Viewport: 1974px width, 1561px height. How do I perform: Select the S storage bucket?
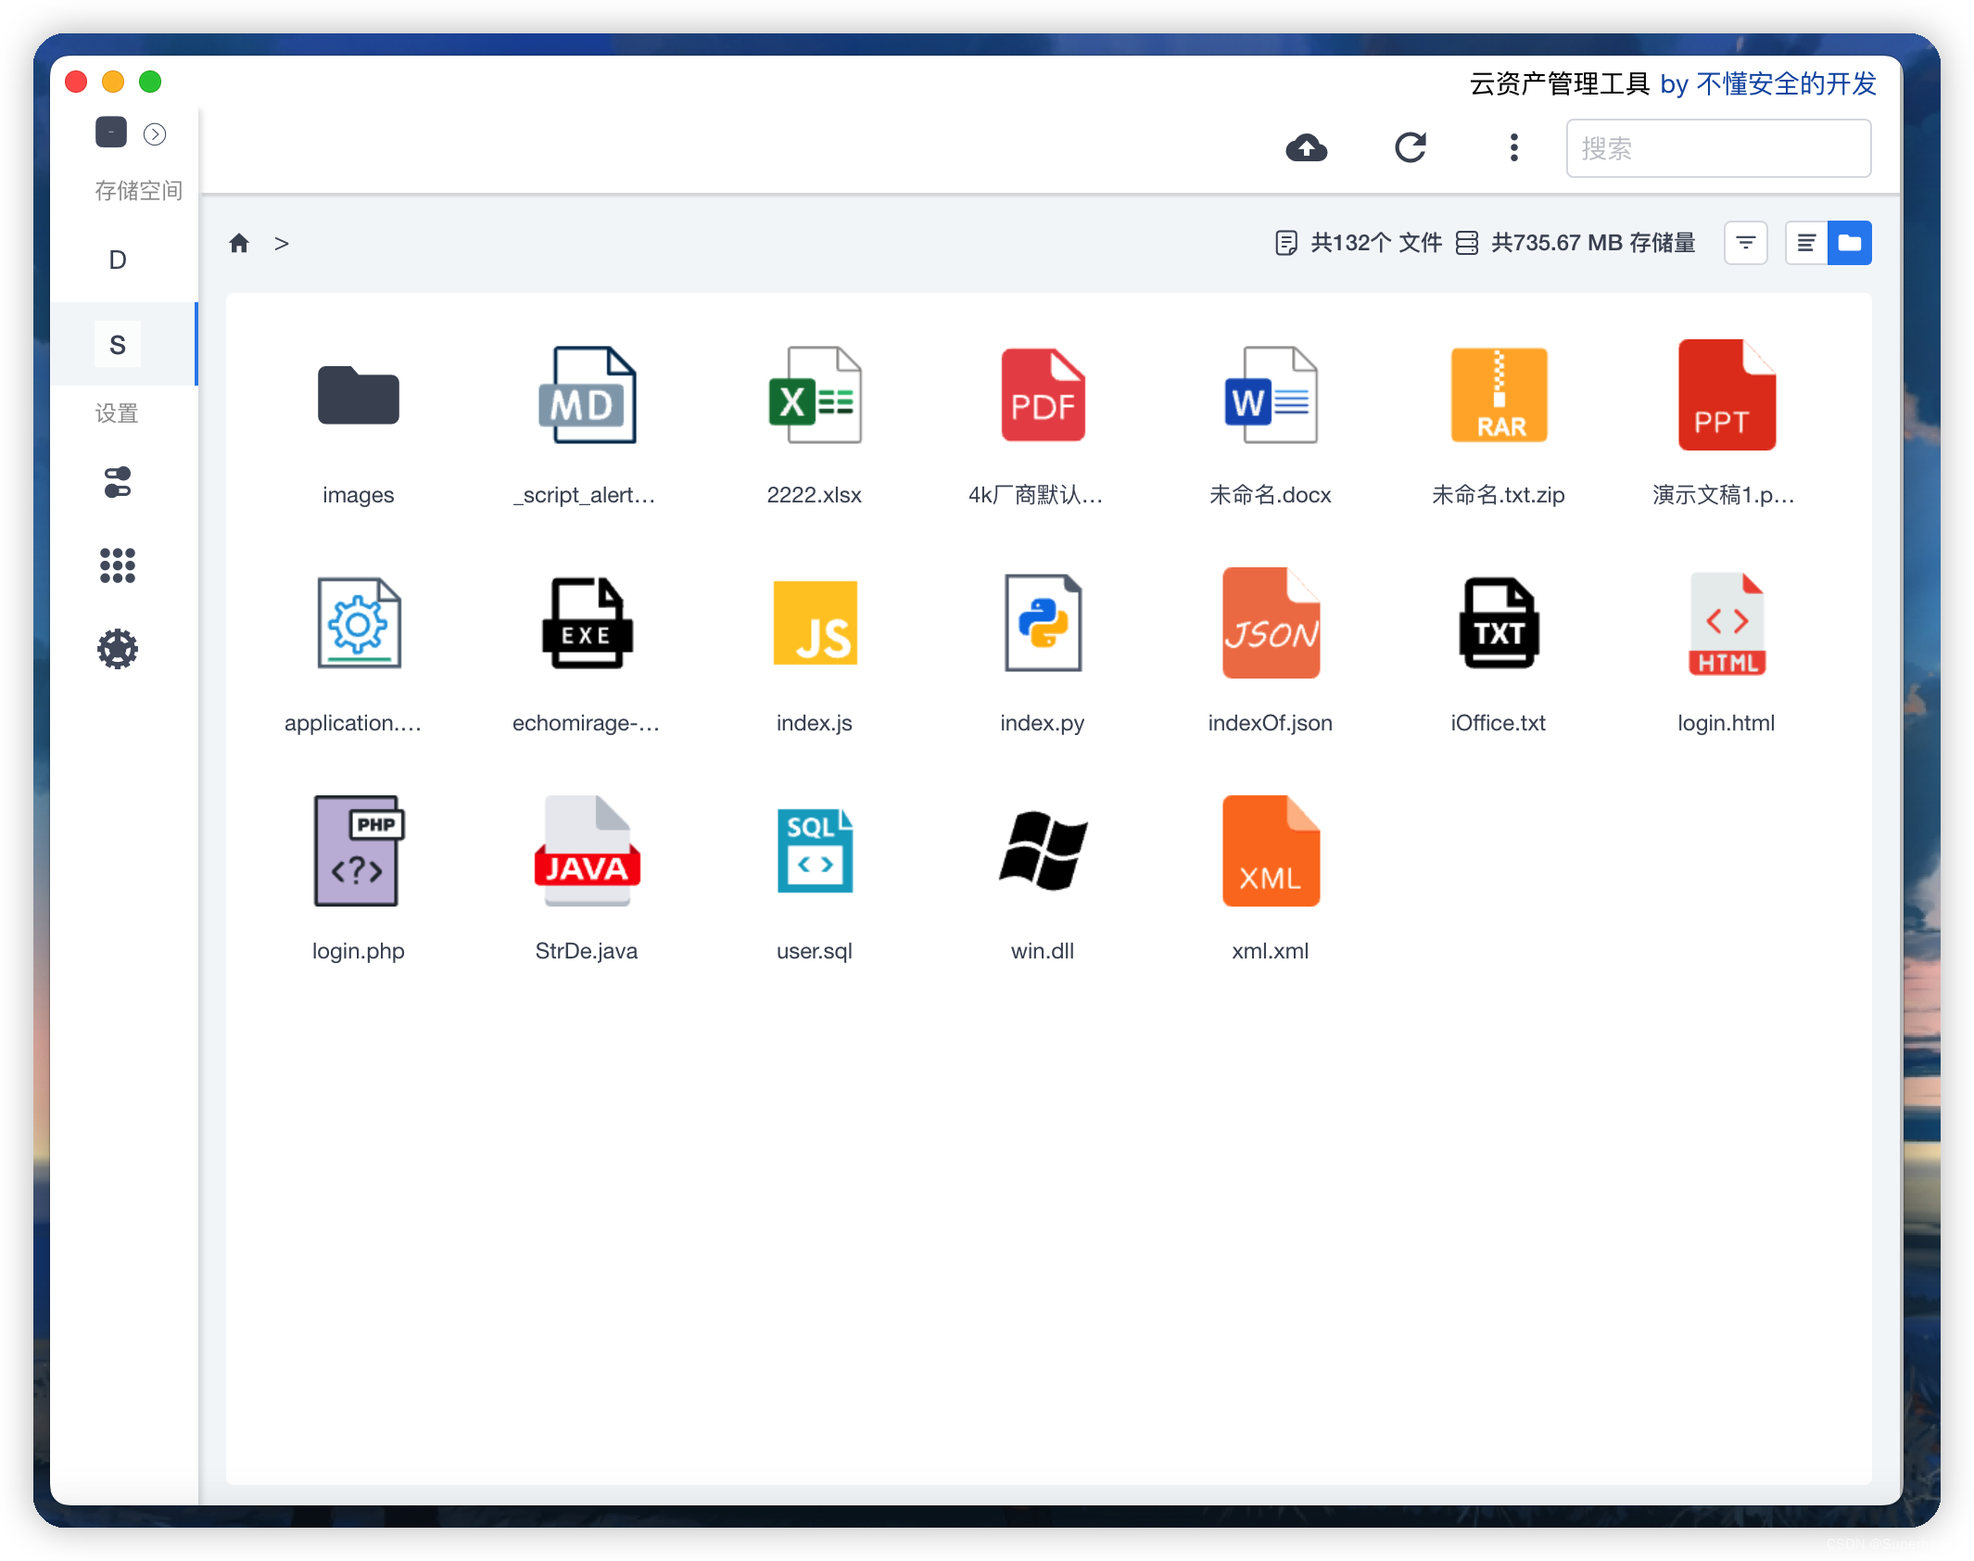click(x=118, y=344)
